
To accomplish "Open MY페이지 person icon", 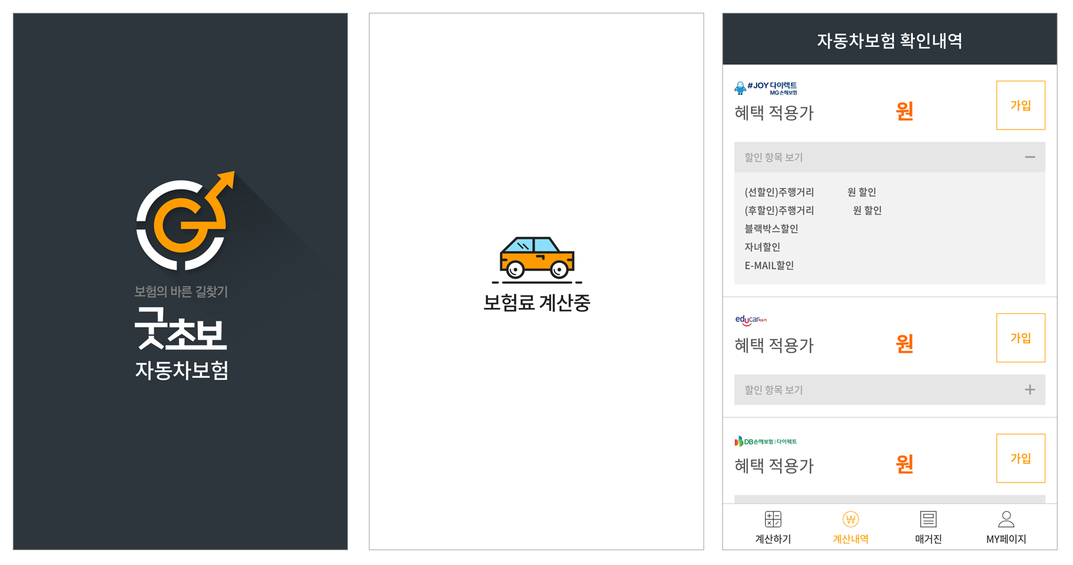I will [1006, 519].
